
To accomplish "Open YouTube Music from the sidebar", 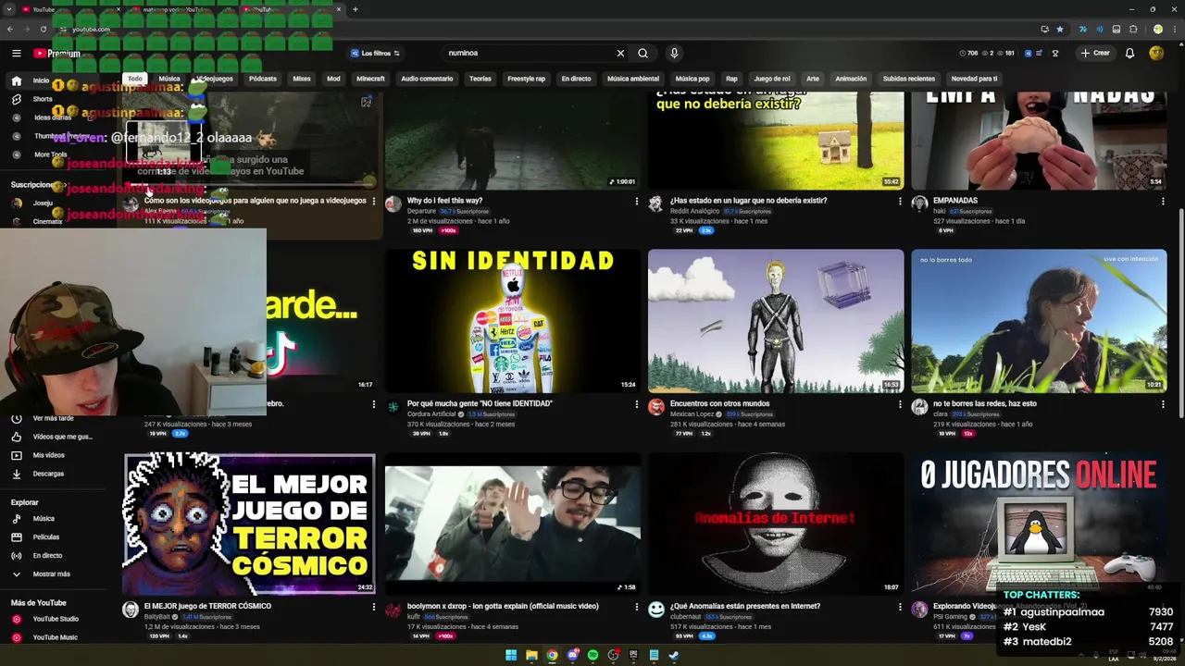I will (x=54, y=637).
